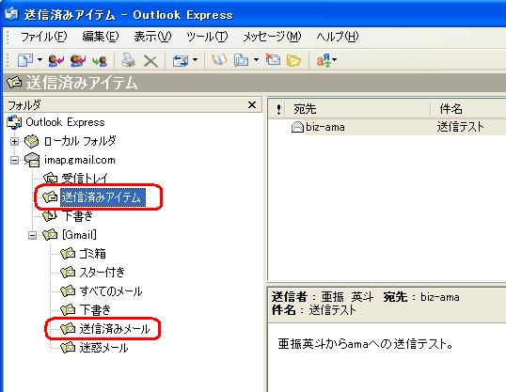
Task: Open the ゴミ箱 folder
Action: [92, 254]
